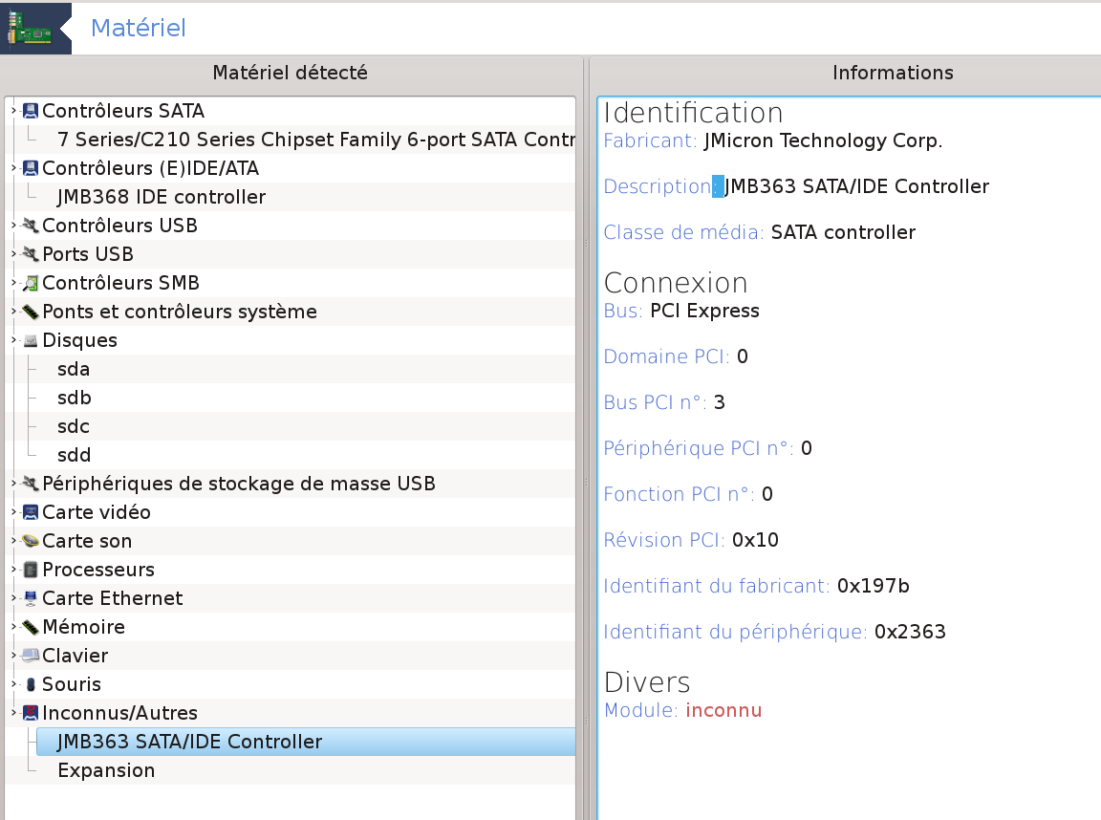The height and width of the screenshot is (820, 1101).
Task: Click the Carte son icon
Action: pyautogui.click(x=31, y=541)
